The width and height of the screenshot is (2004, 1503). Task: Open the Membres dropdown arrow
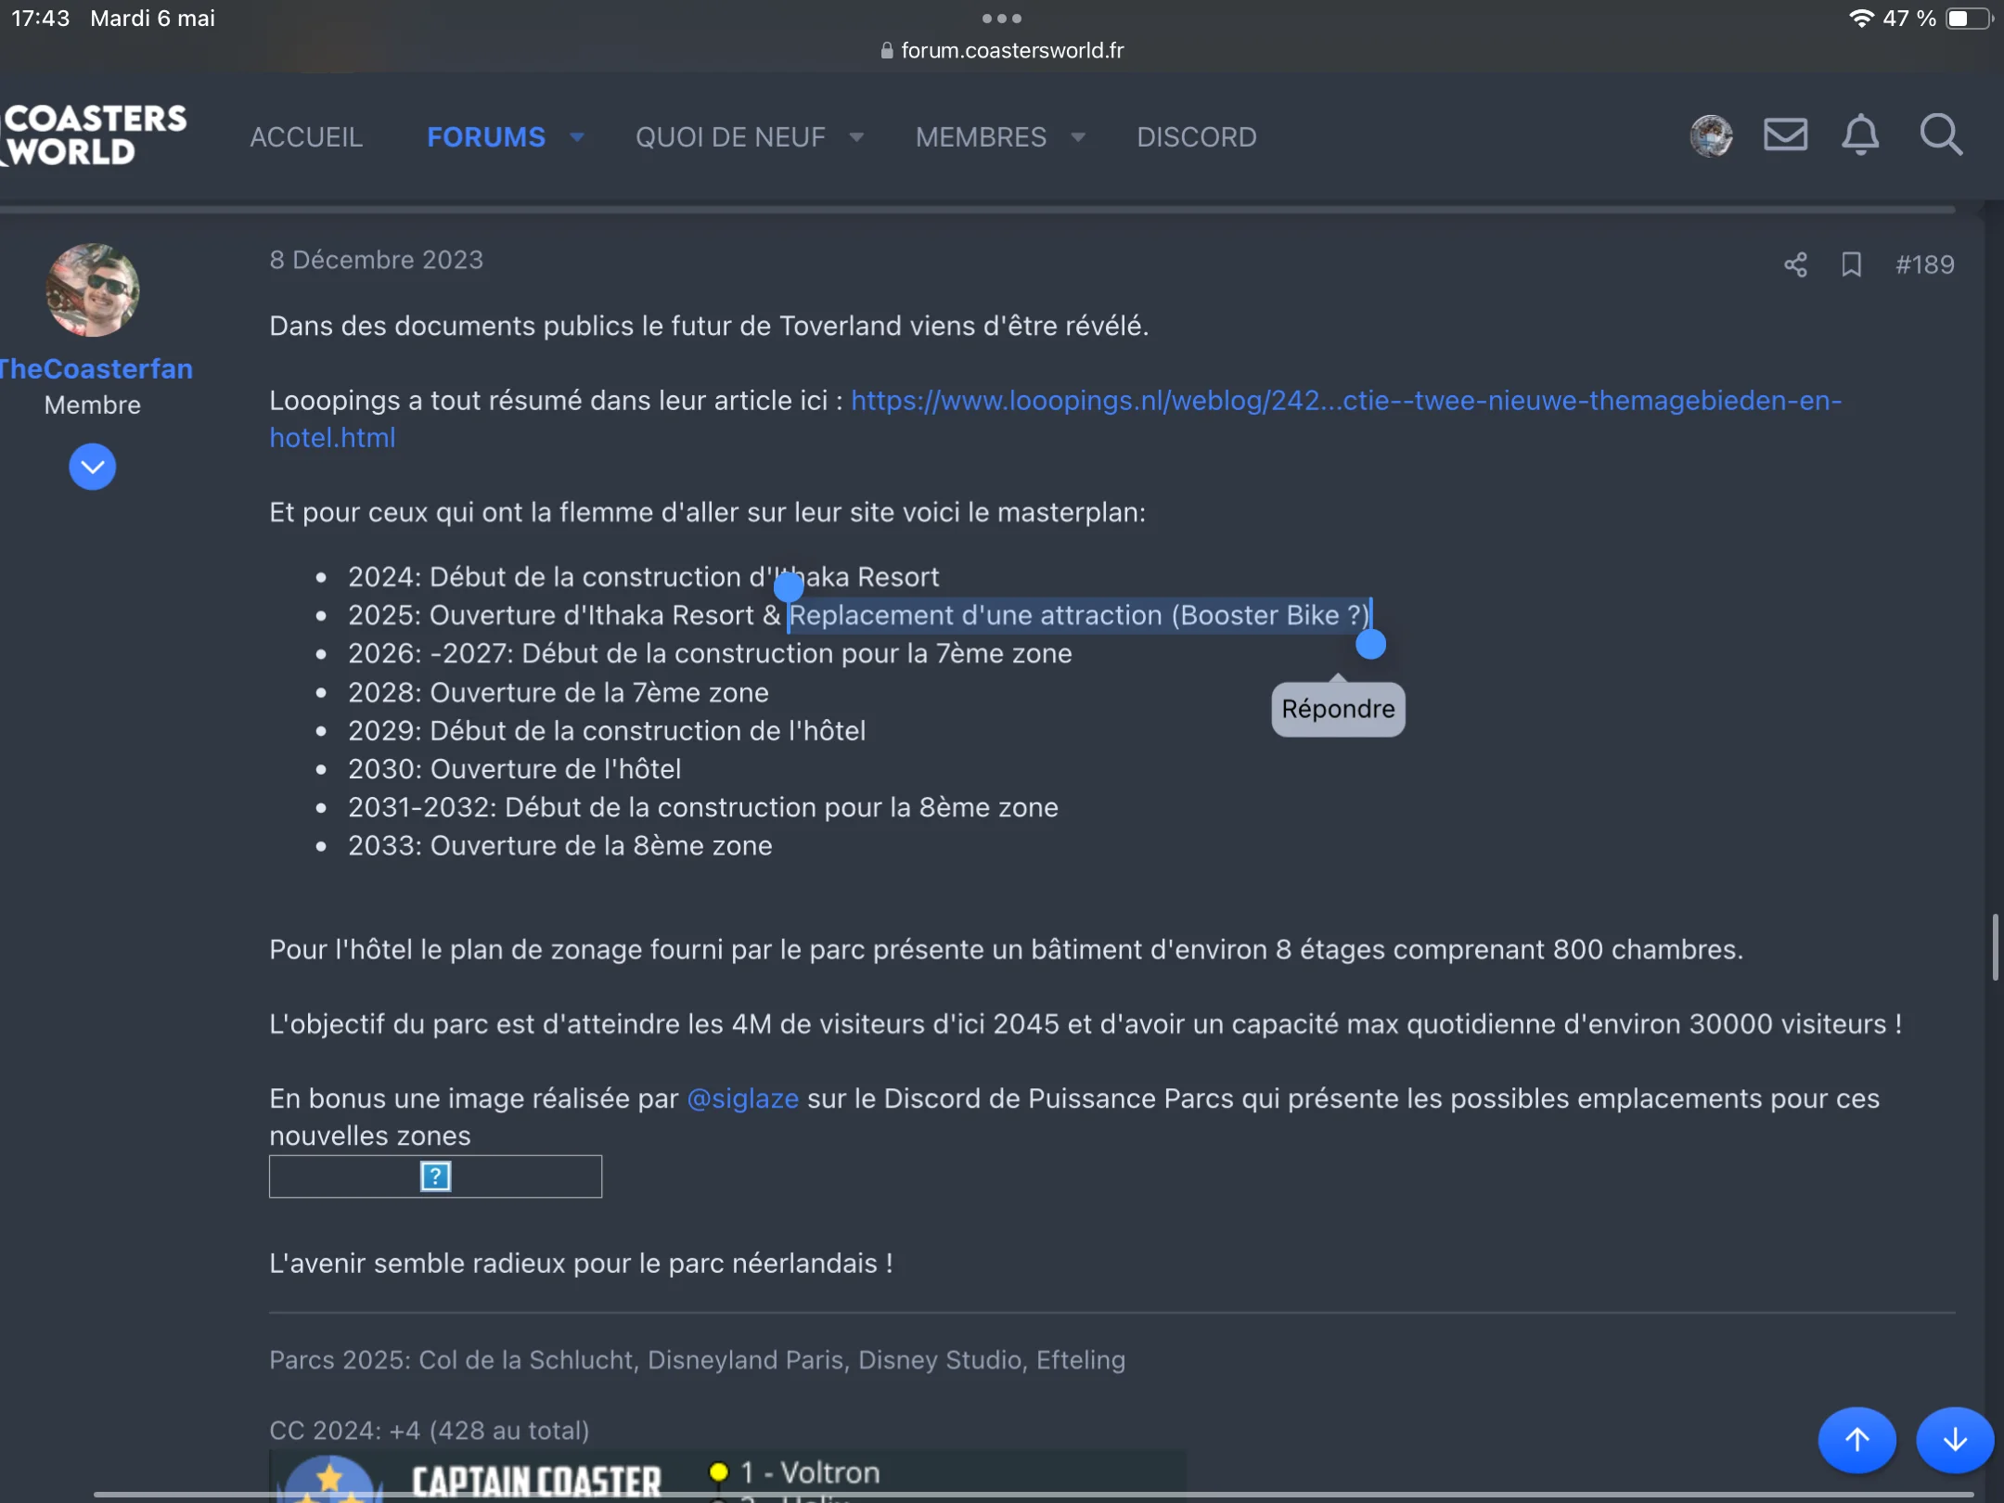tap(1078, 137)
